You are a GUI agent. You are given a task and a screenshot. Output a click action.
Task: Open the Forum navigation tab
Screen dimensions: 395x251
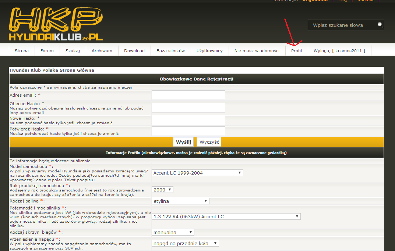tap(47, 51)
